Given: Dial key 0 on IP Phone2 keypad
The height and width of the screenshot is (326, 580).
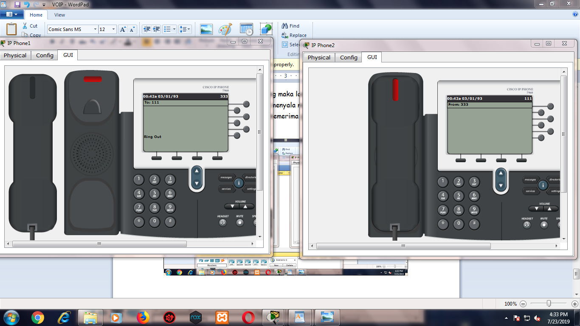Looking at the screenshot, I should [459, 223].
